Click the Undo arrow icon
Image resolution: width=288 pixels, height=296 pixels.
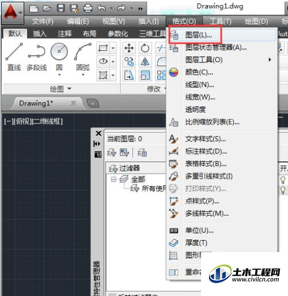101,8
